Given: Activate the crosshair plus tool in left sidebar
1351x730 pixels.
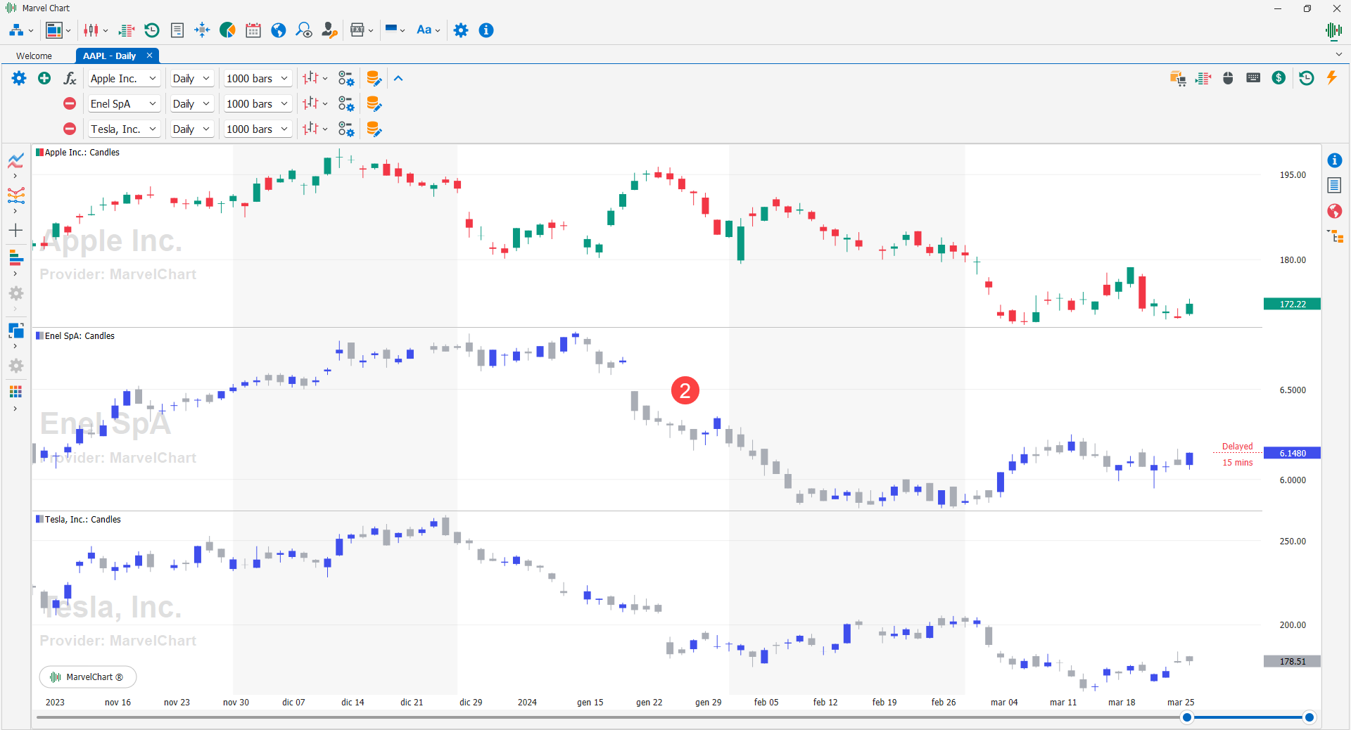Looking at the screenshot, I should point(15,230).
